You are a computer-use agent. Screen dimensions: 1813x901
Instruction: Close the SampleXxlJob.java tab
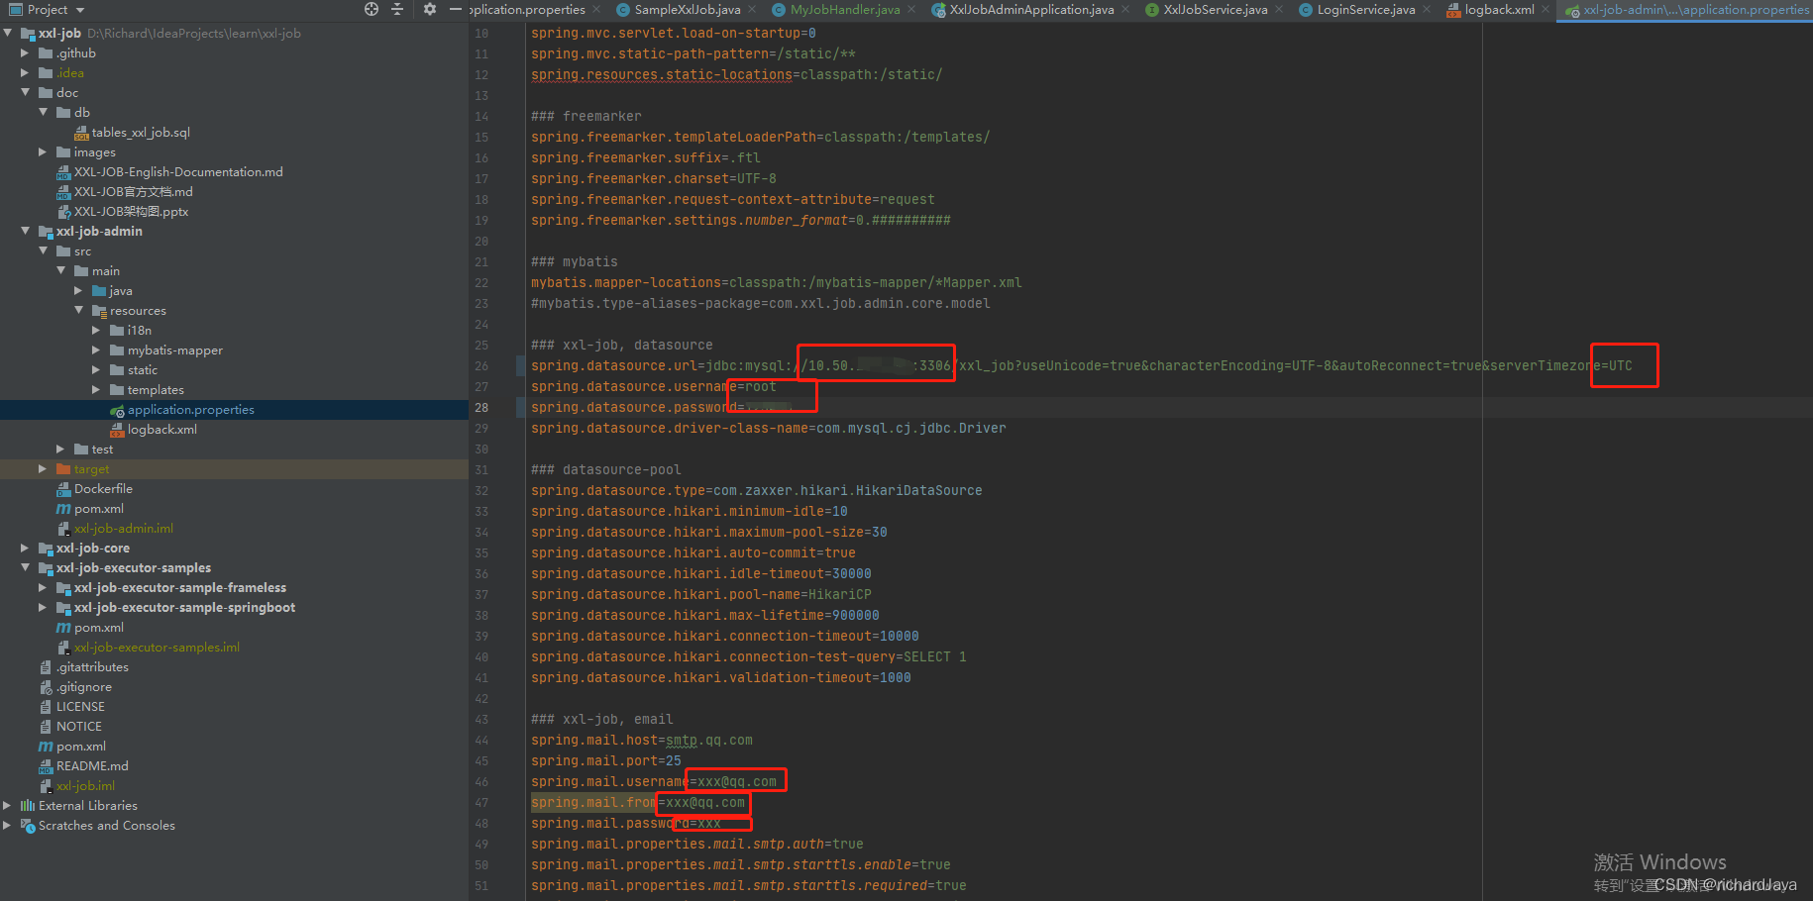pyautogui.click(x=752, y=10)
